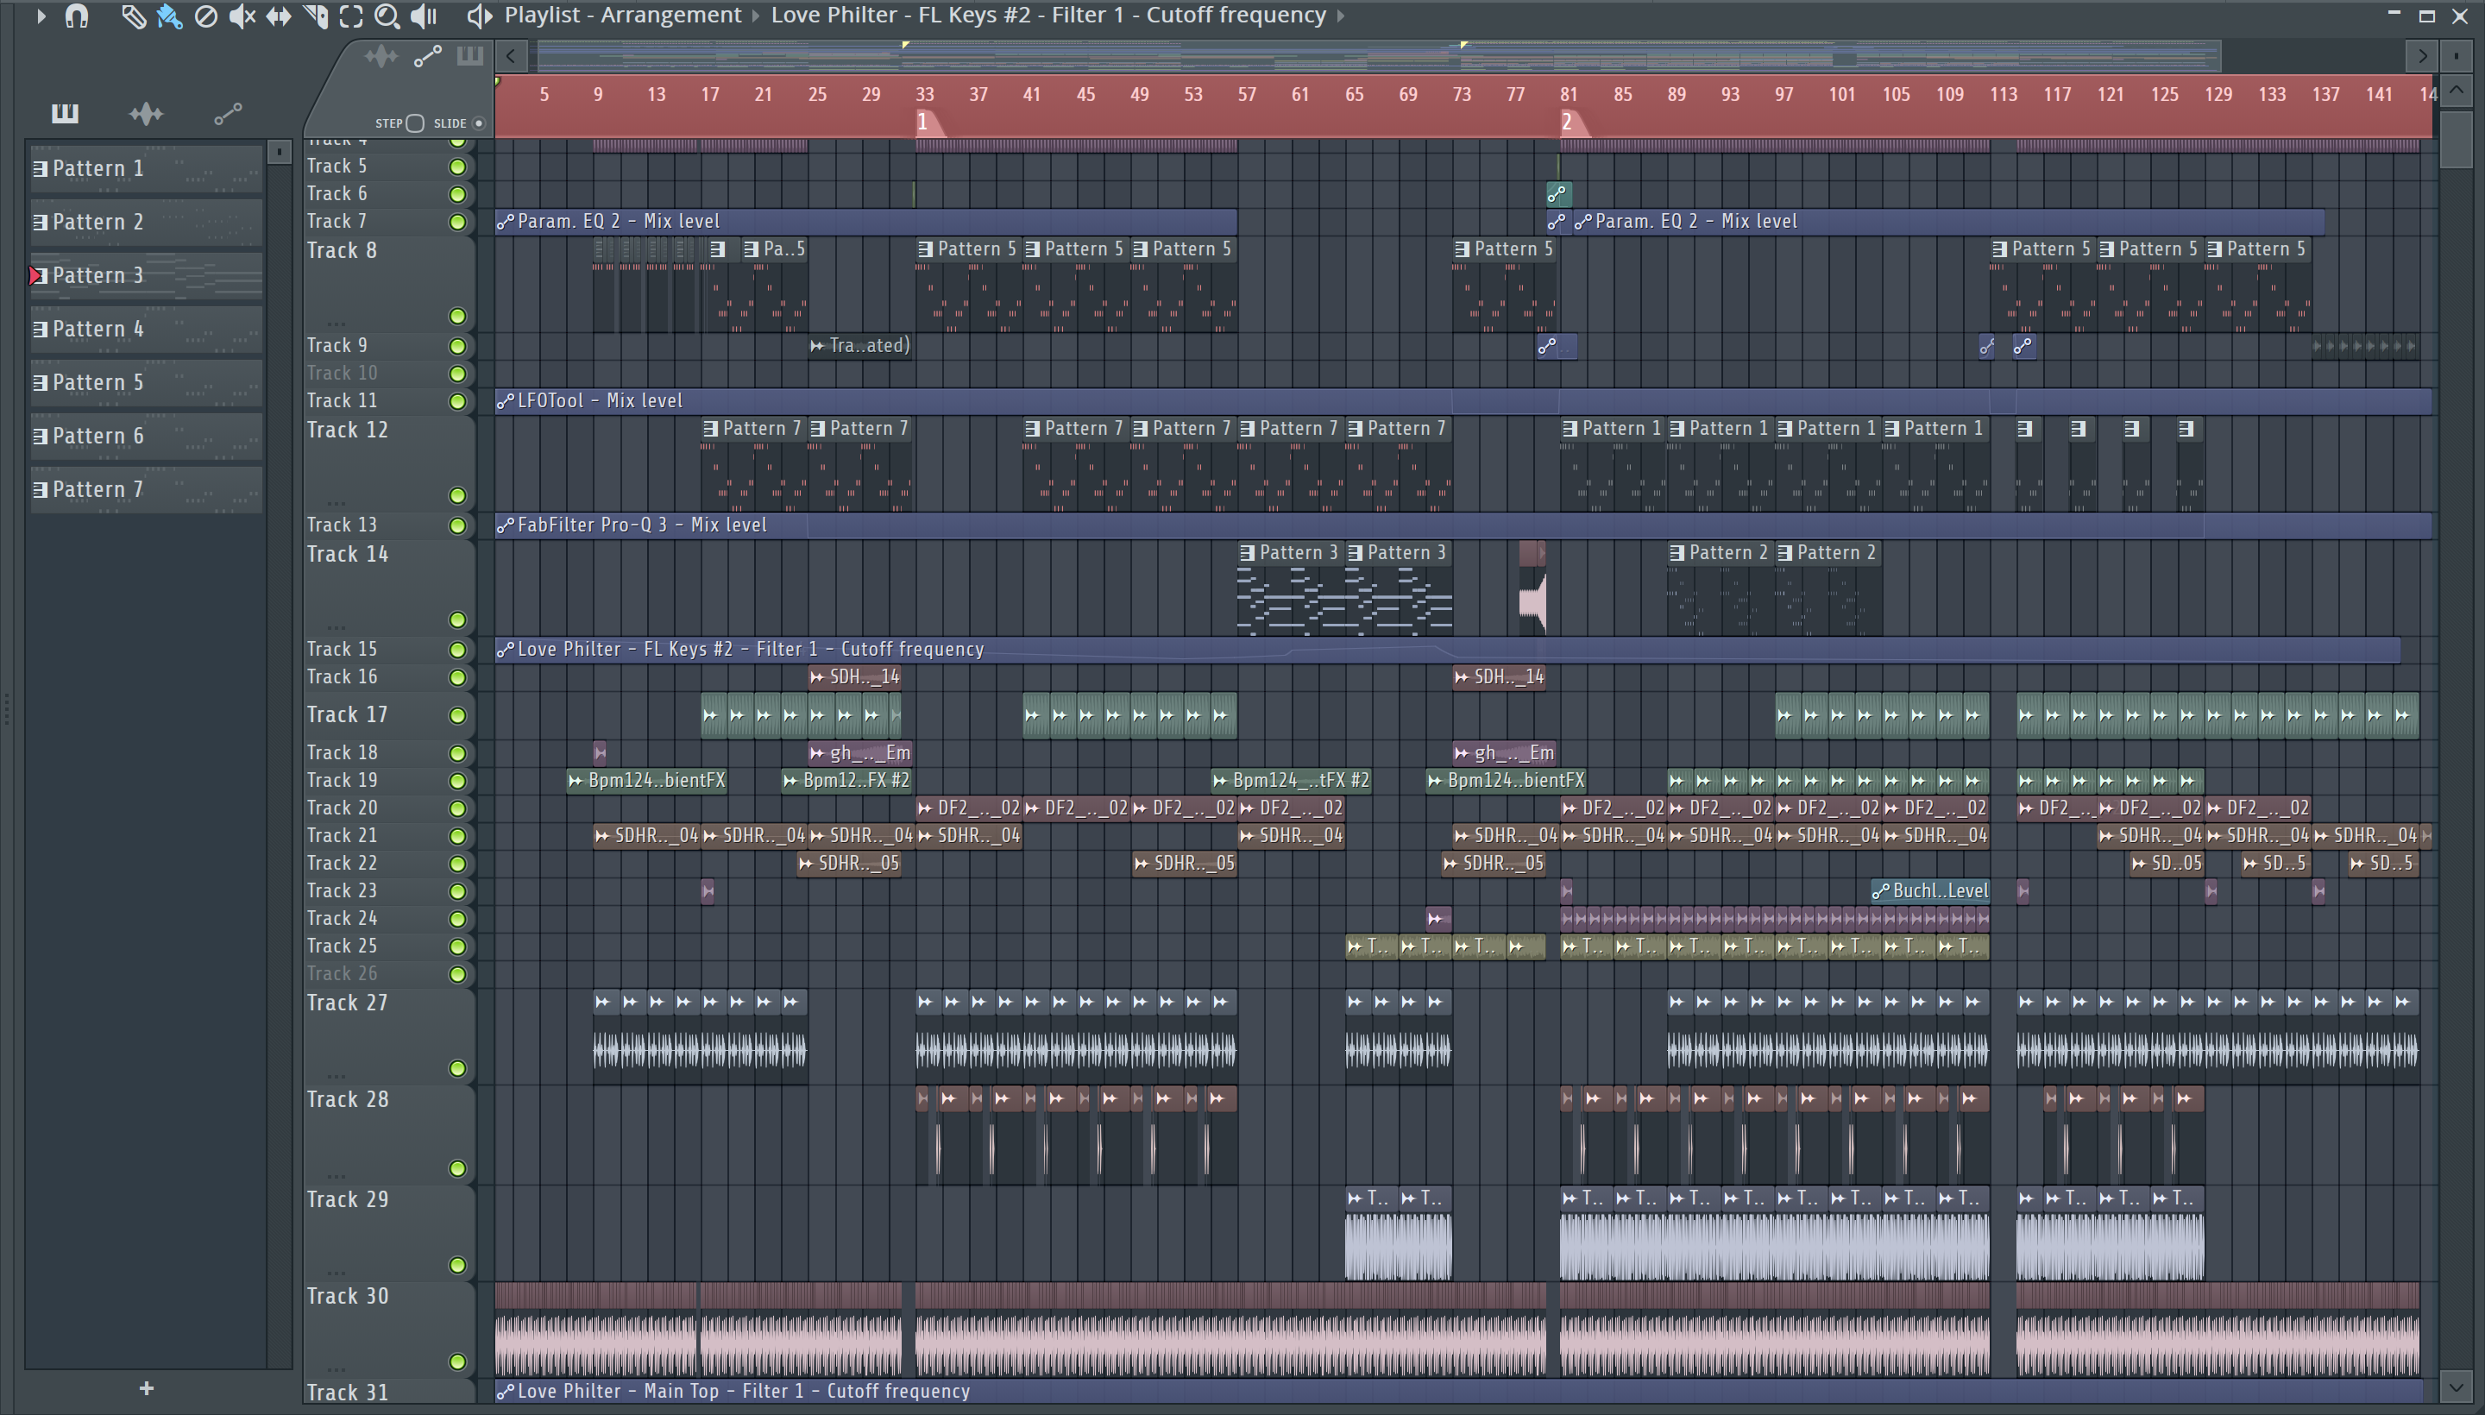Image resolution: width=2485 pixels, height=1415 pixels.
Task: Toggle the SLIDE option
Action: (x=478, y=123)
